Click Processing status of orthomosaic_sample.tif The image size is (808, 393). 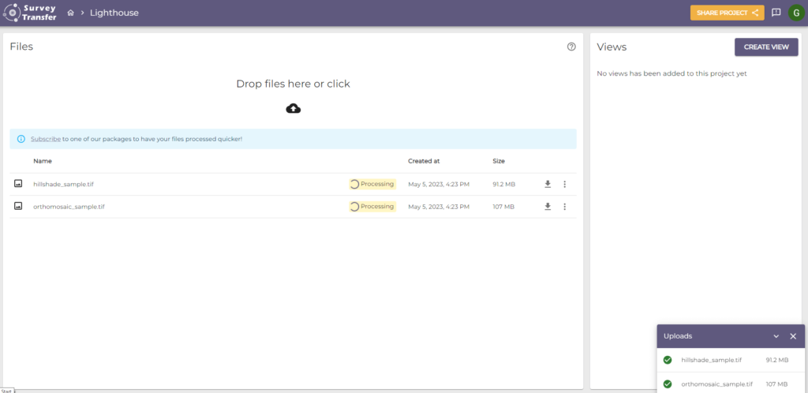click(372, 207)
